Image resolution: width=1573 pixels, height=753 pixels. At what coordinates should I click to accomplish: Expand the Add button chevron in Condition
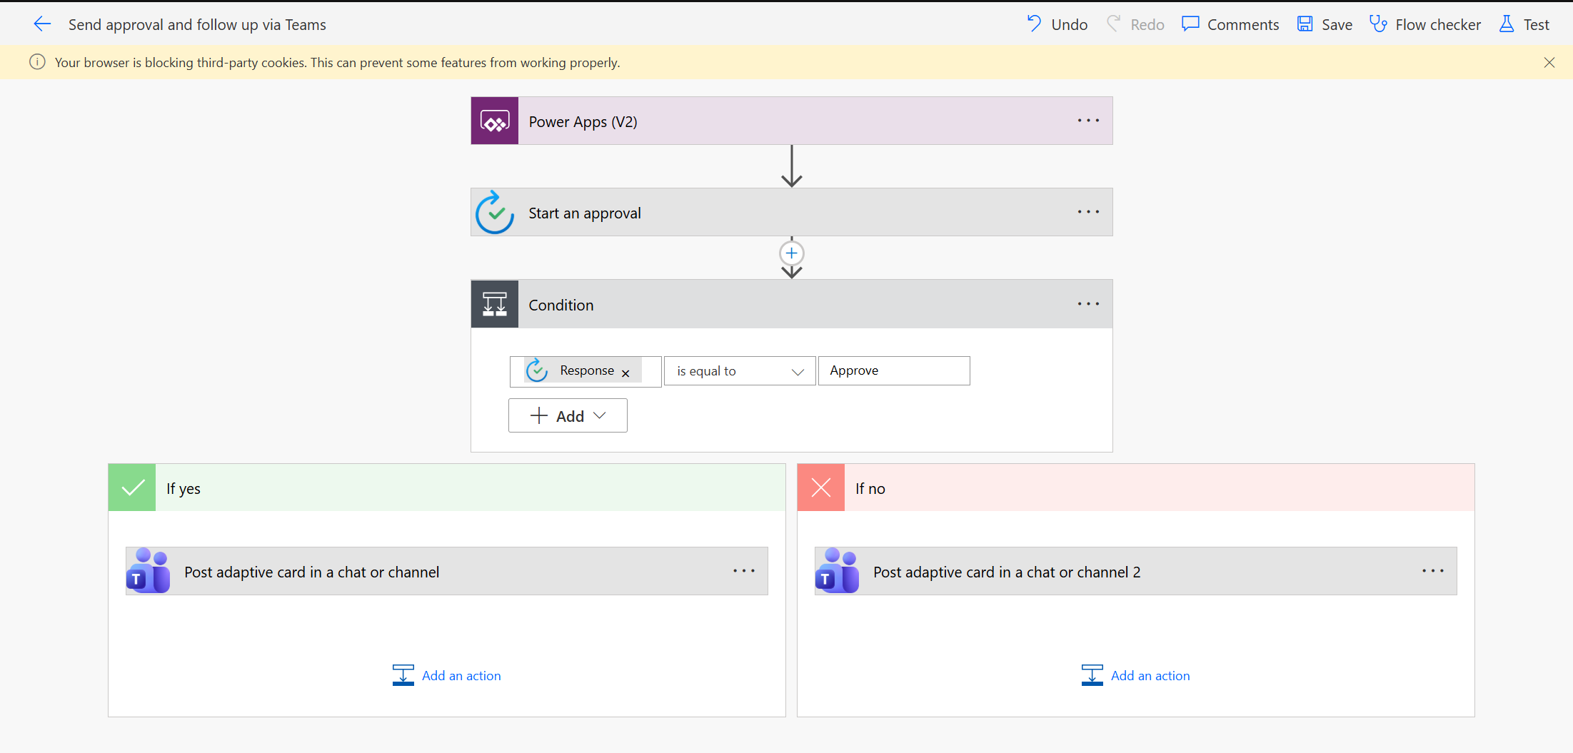[x=600, y=415]
